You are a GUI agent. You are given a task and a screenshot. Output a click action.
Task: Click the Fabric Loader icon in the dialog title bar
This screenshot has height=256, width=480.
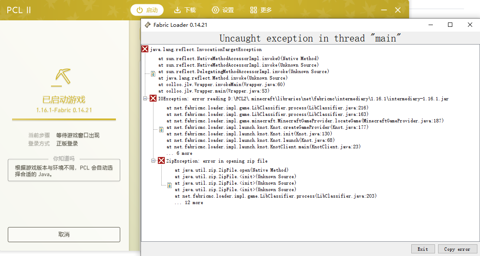click(147, 25)
